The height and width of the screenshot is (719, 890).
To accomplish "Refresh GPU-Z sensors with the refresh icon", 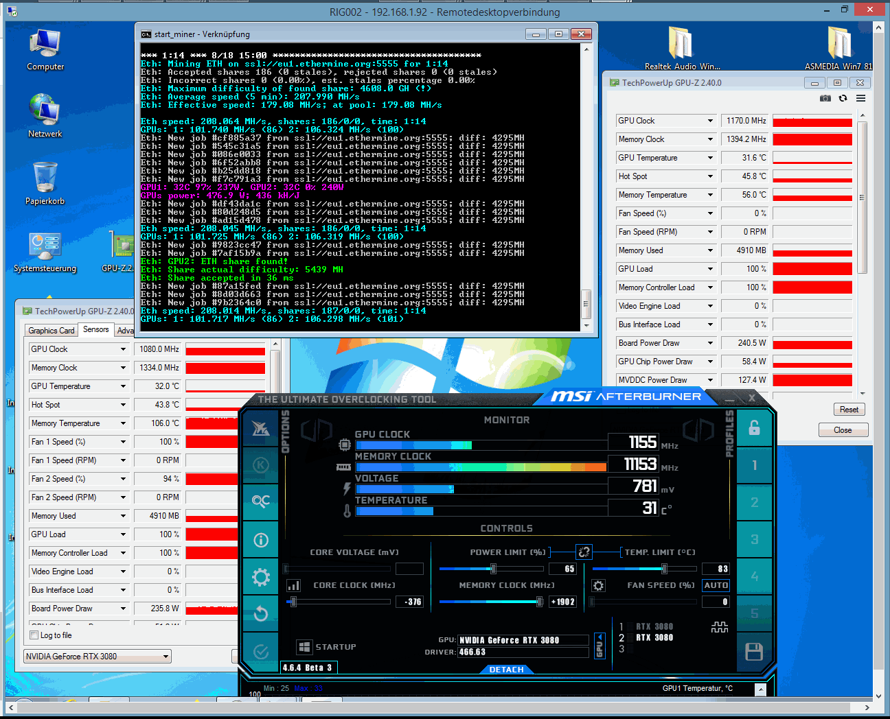I will [x=843, y=98].
